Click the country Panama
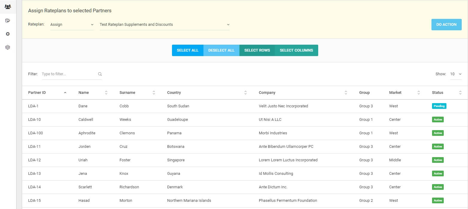The height and width of the screenshot is (209, 468). [174, 133]
